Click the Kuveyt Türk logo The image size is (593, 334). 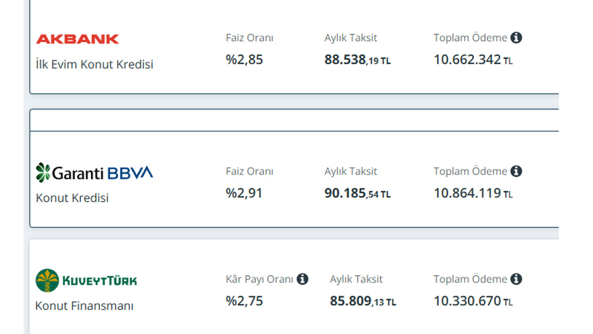86,280
